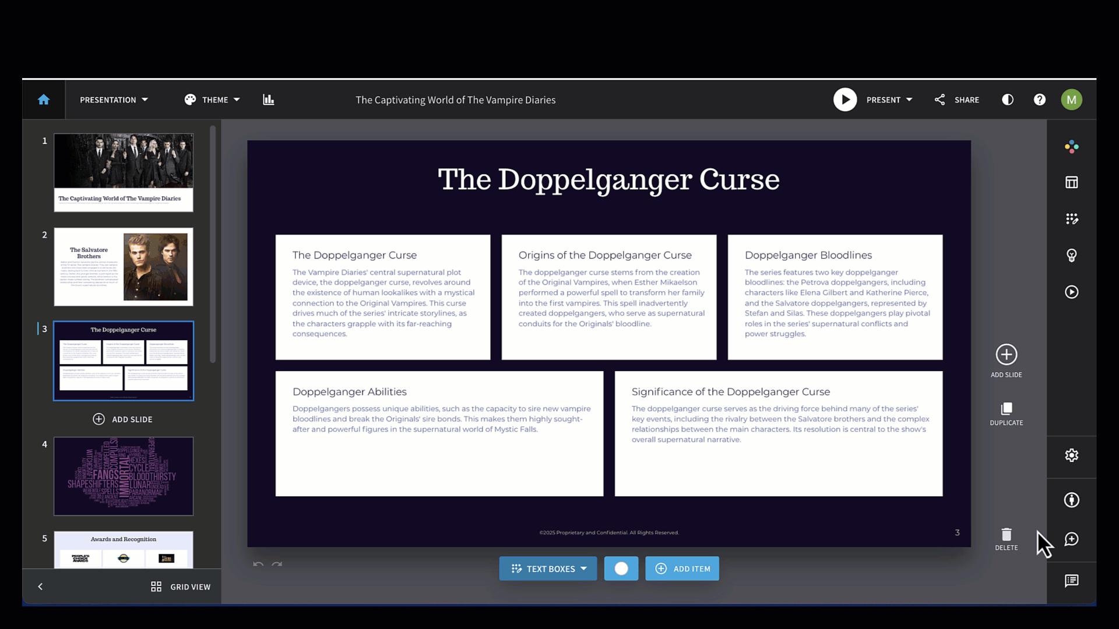The image size is (1119, 629).
Task: Switch to Grid View
Action: [181, 586]
